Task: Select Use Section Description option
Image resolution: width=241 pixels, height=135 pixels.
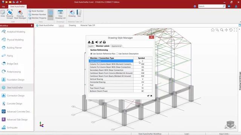Action: [x=127, y=54]
